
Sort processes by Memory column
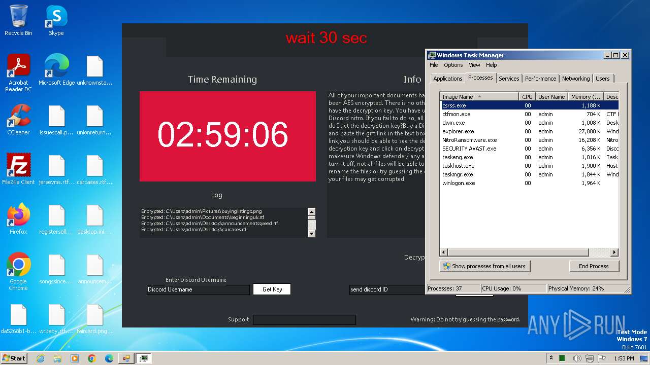pyautogui.click(x=586, y=97)
